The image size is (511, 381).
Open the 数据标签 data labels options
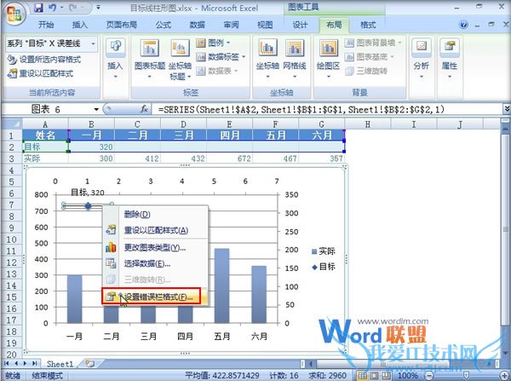pos(221,57)
